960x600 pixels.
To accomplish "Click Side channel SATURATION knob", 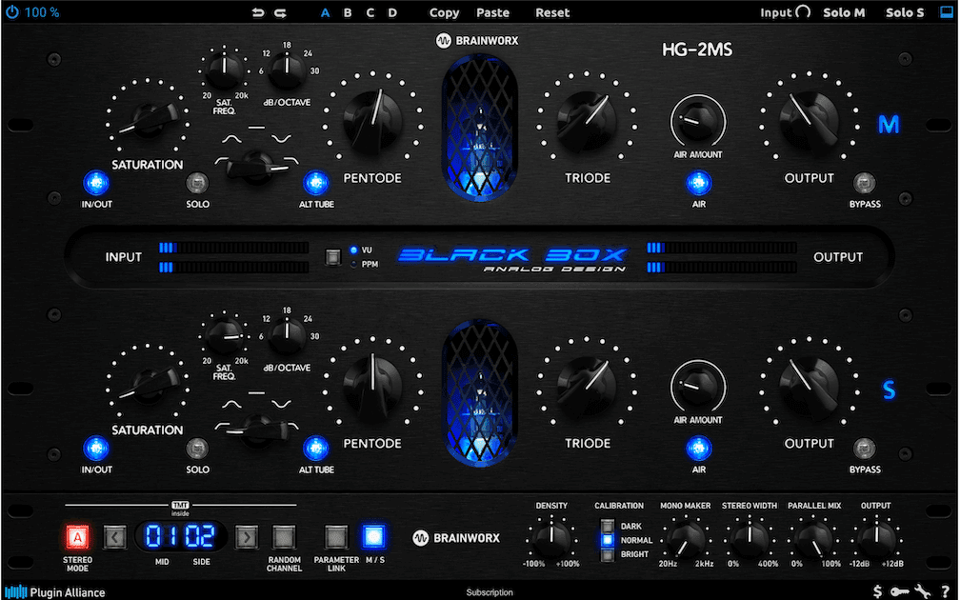I will (148, 384).
